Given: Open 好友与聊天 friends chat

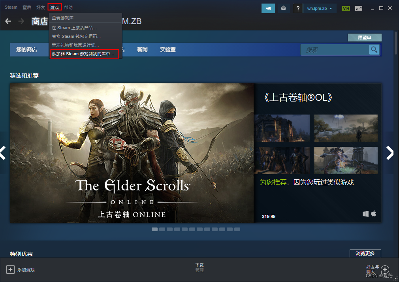Looking at the screenshot, I should point(373,269).
